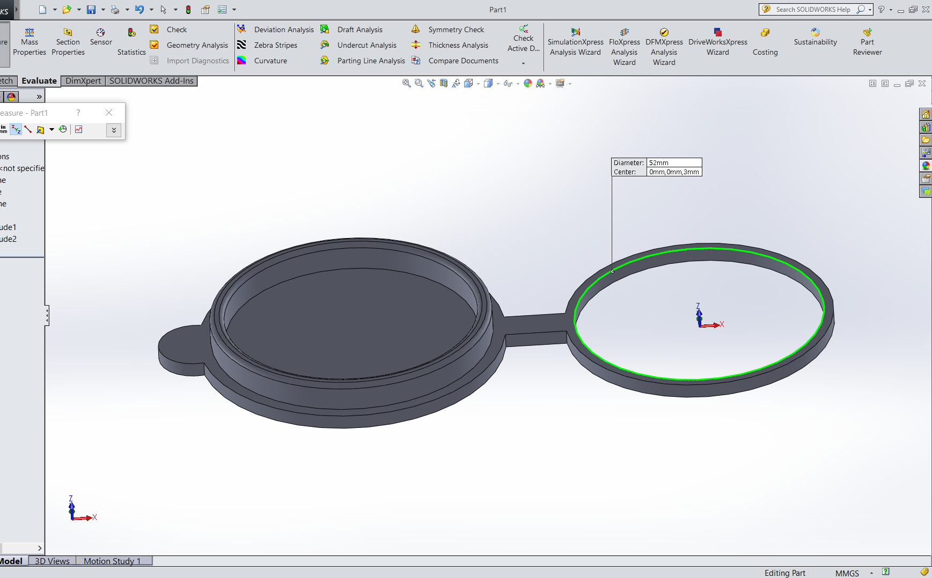Expand the Check Active Document dropdown arrow
The image size is (932, 578).
[524, 63]
